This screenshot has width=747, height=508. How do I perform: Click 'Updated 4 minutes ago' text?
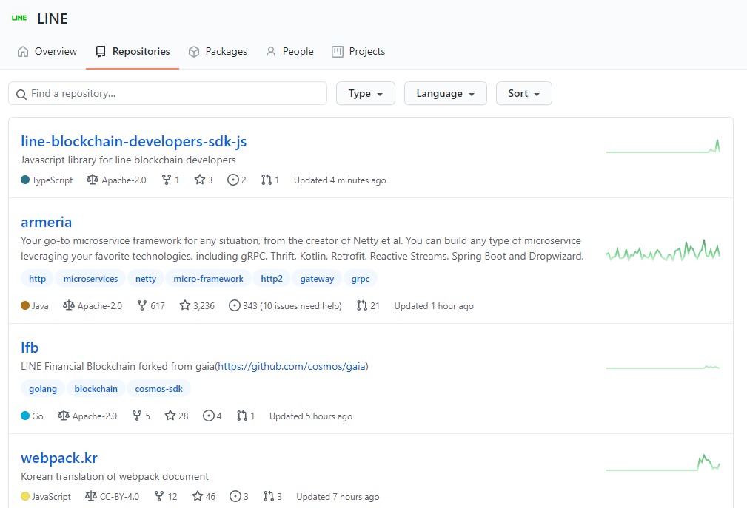click(340, 180)
